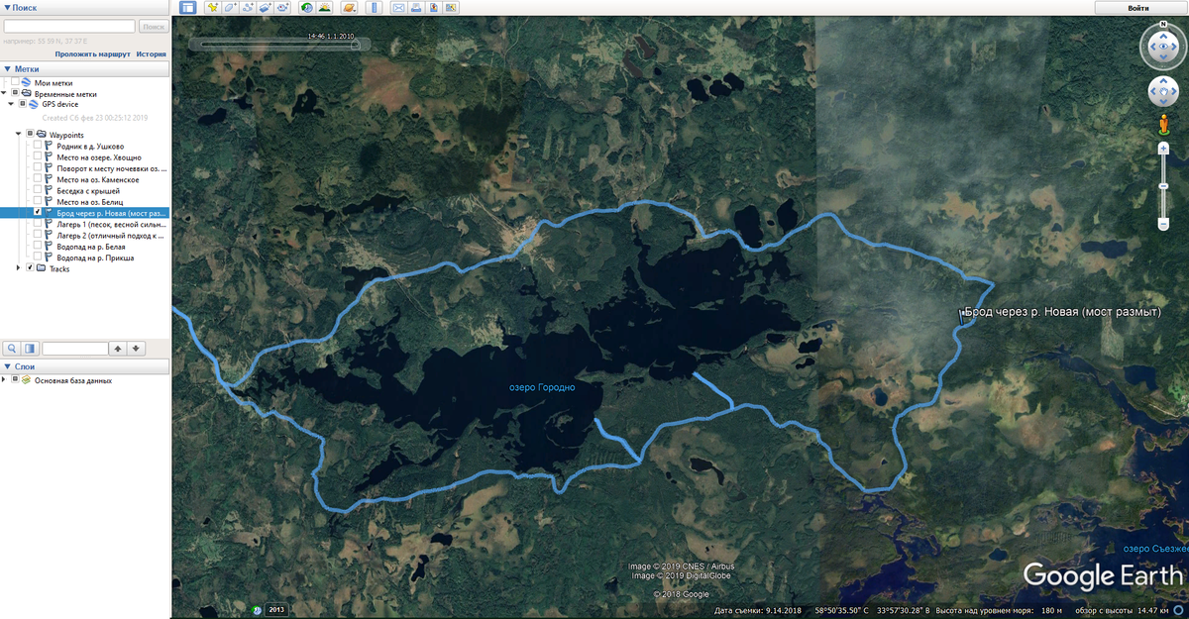Enable the 'Водопад на р. Белая' checkbox
The width and height of the screenshot is (1189, 619).
(x=38, y=247)
